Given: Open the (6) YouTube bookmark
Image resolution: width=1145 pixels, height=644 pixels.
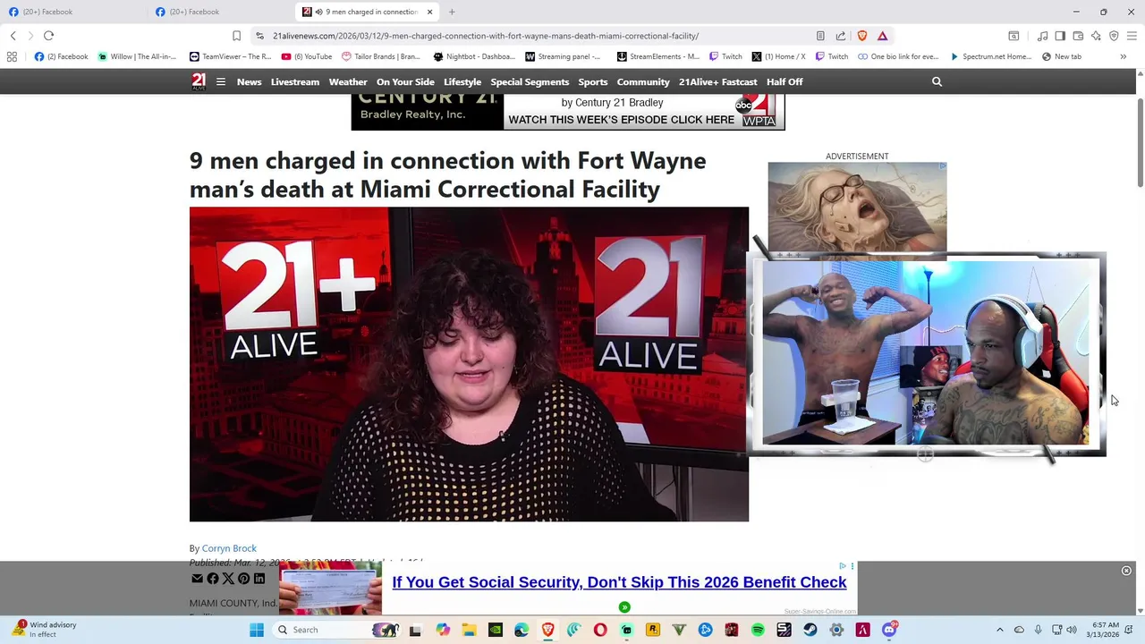Looking at the screenshot, I should pos(307,56).
